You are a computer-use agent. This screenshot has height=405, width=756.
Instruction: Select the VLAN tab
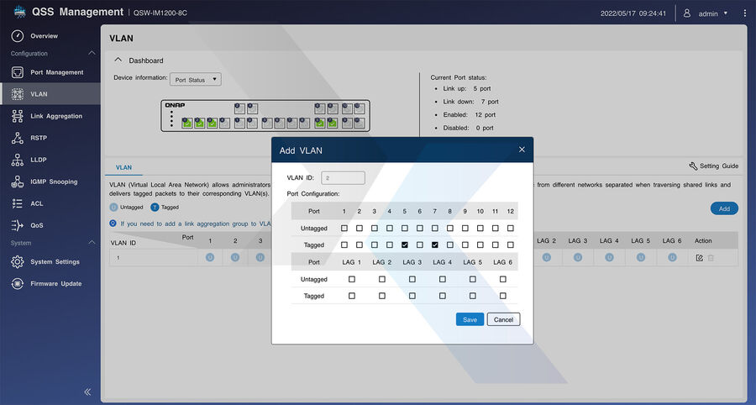[x=123, y=167]
